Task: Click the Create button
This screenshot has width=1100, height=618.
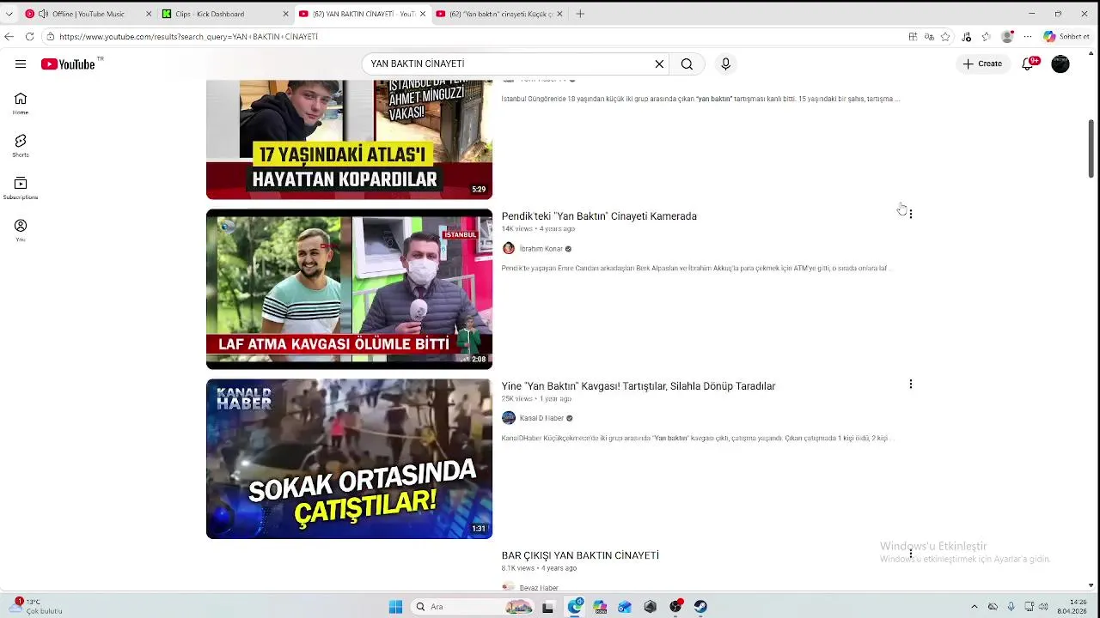Action: pos(982,64)
